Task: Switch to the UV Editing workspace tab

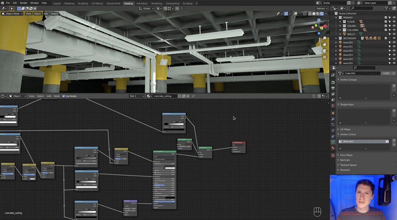Action: pyautogui.click(x=97, y=3)
